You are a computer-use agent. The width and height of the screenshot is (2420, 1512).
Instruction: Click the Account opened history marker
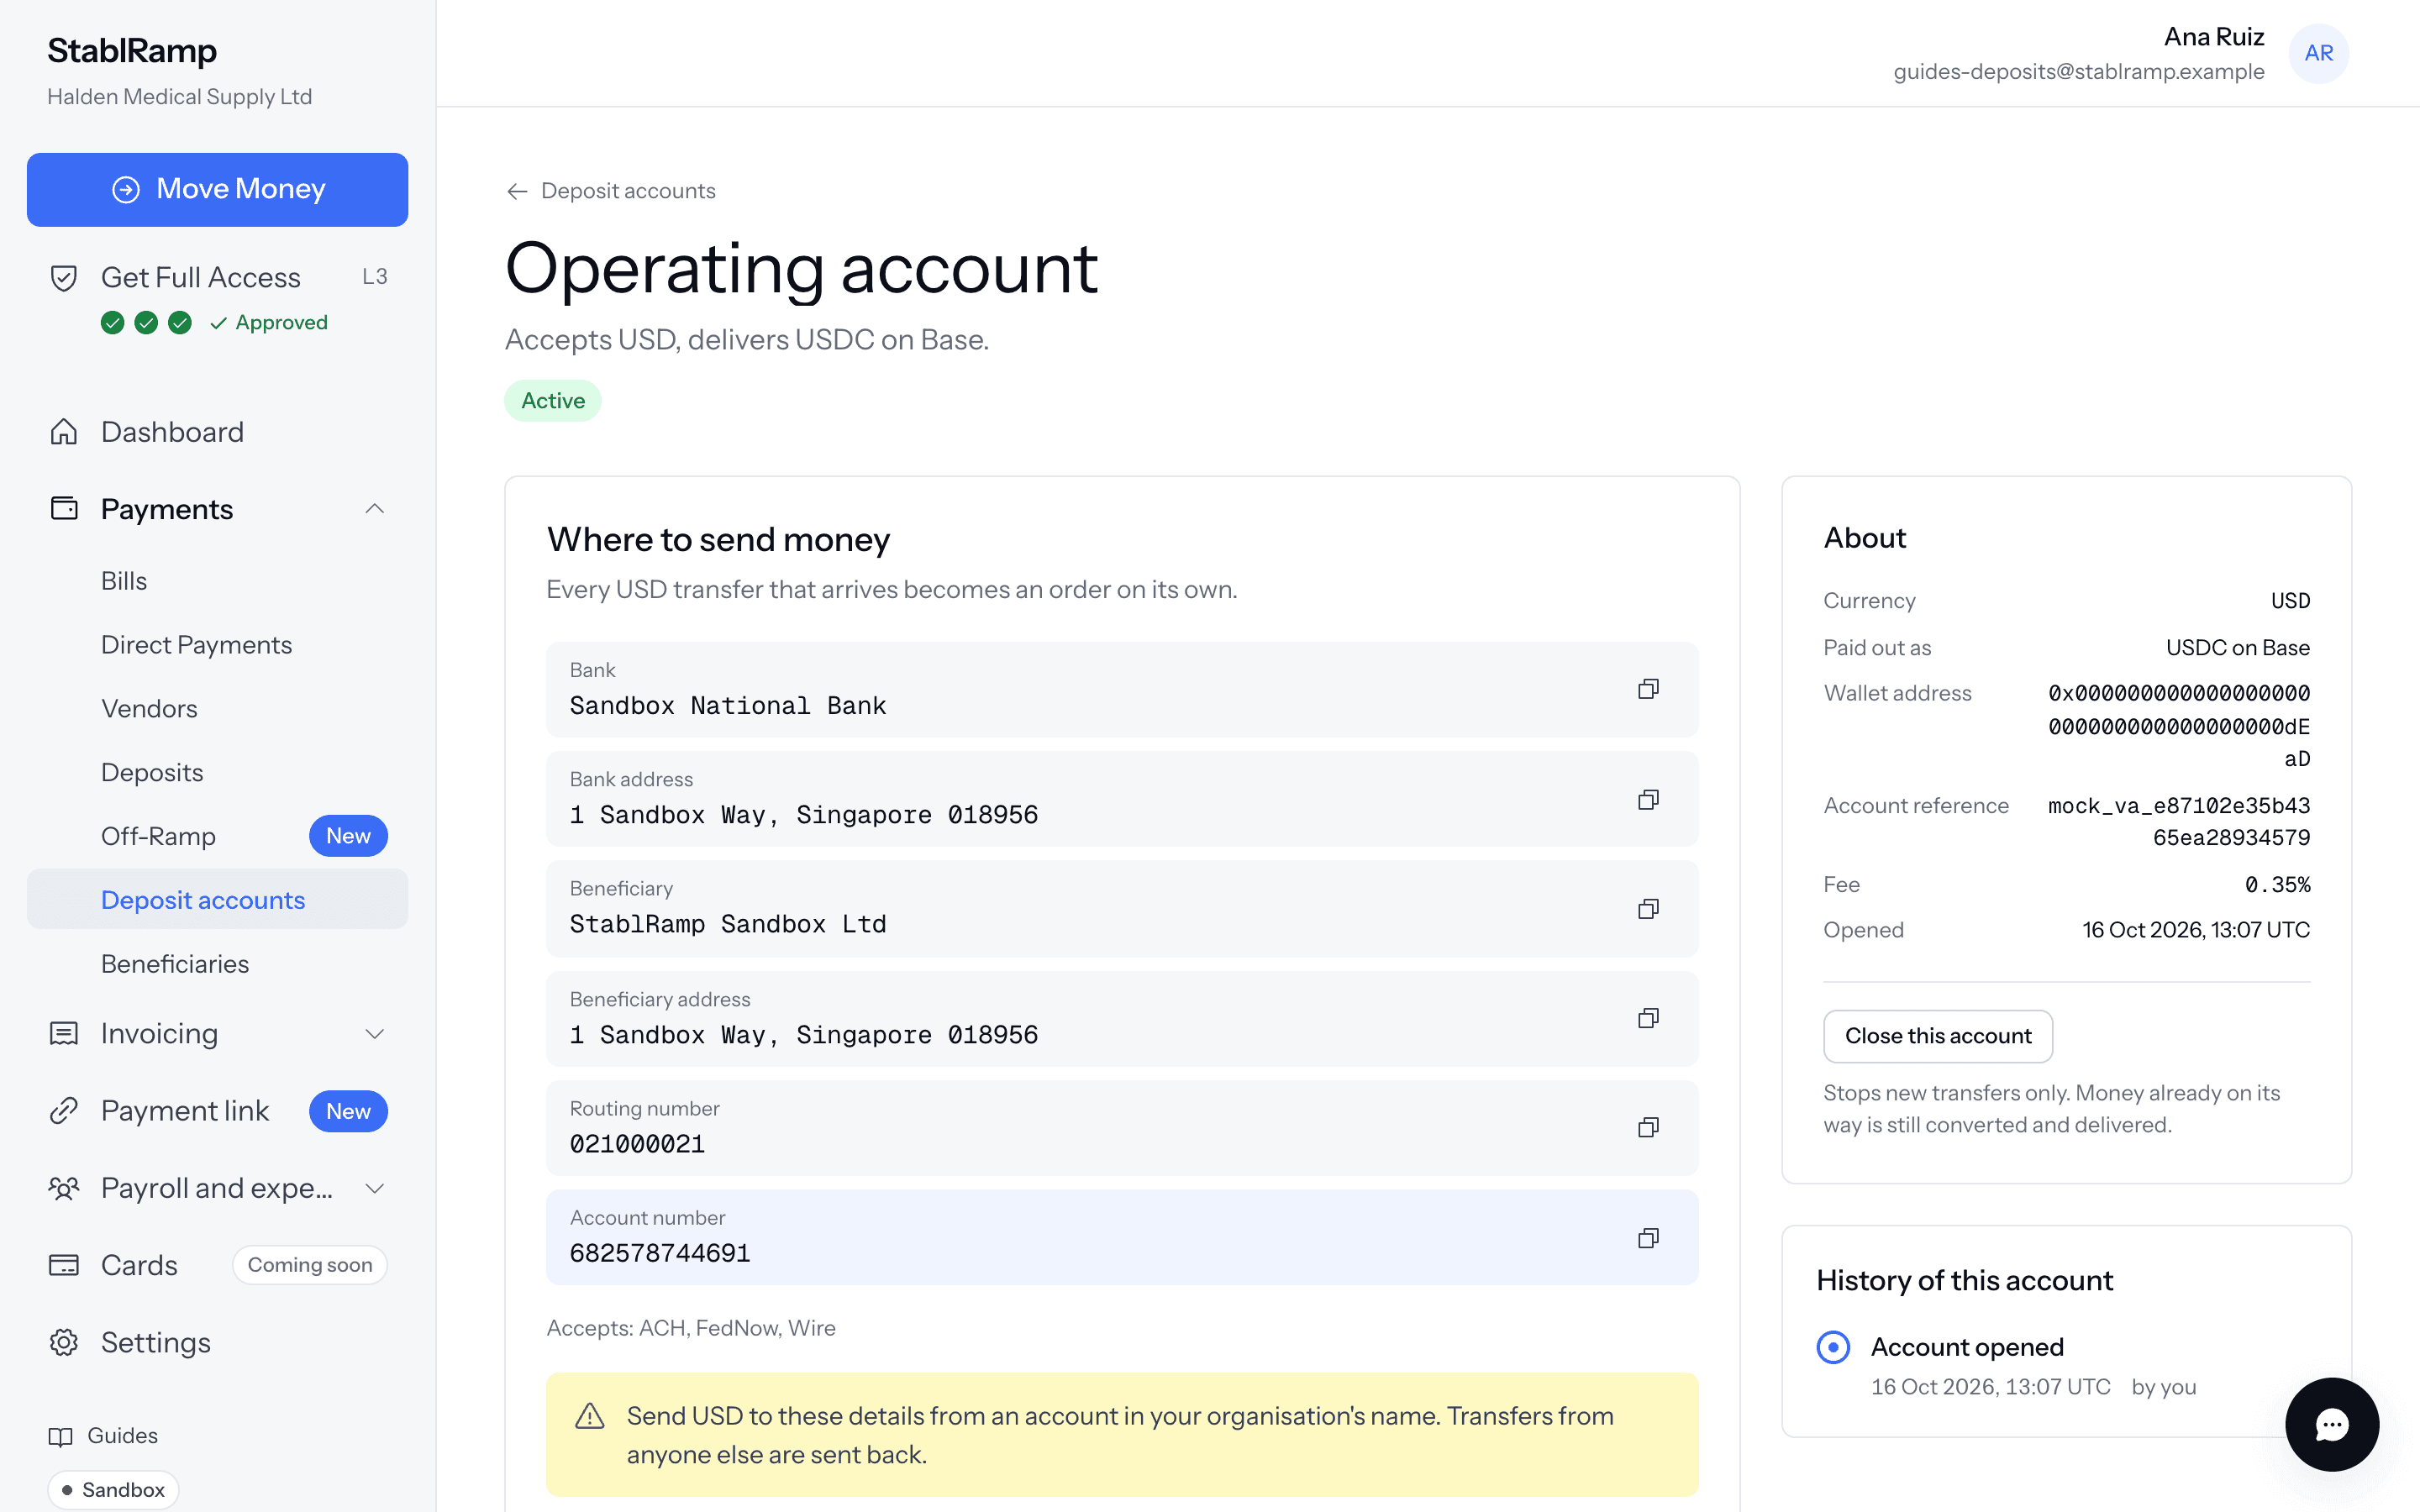point(1833,1347)
